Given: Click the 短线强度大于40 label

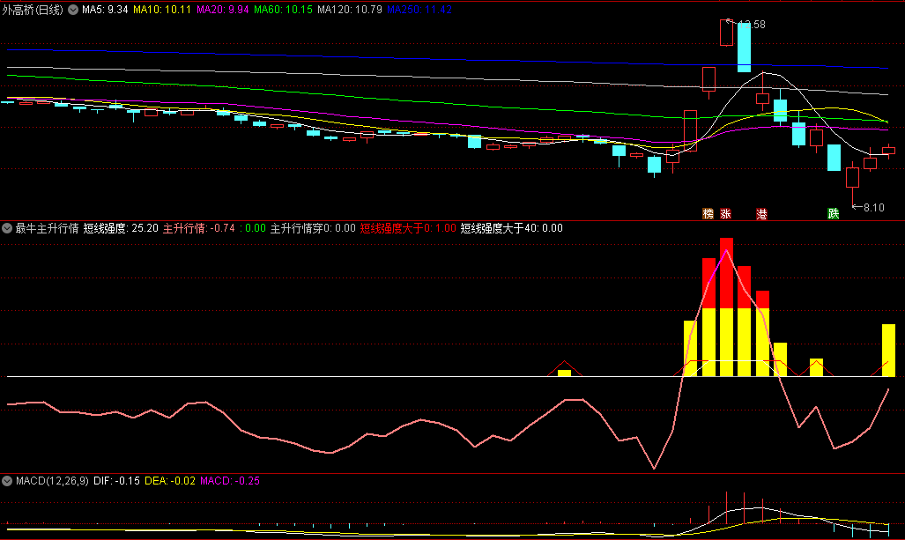Looking at the screenshot, I should point(511,228).
